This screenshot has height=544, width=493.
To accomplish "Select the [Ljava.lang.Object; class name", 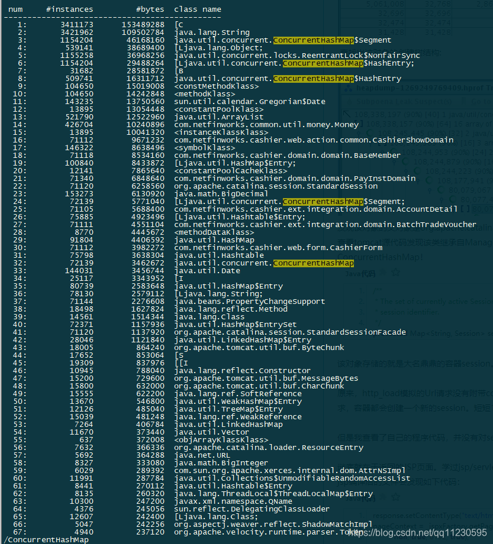I will click(x=218, y=48).
